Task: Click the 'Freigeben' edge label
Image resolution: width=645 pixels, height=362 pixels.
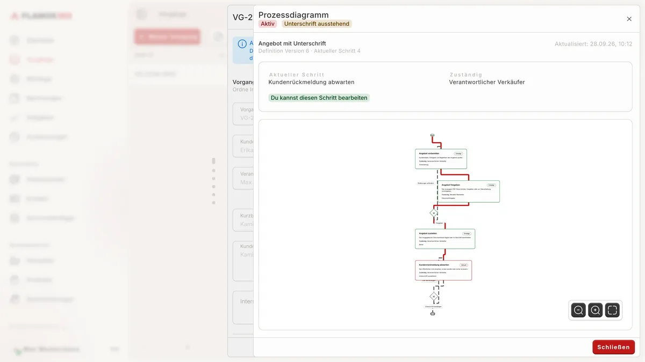Action: click(x=439, y=223)
